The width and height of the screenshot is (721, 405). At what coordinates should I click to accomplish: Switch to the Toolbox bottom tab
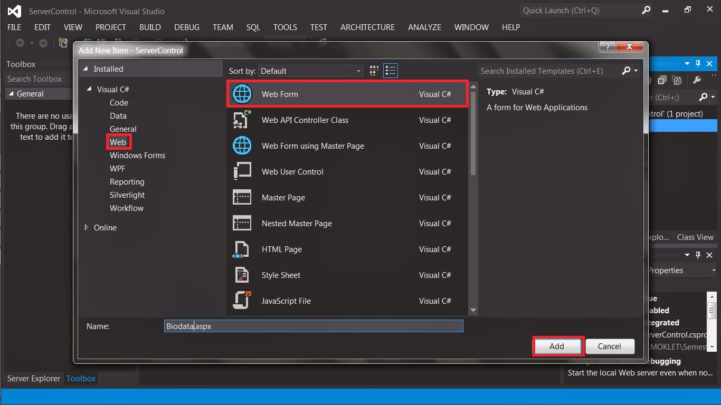(x=81, y=379)
